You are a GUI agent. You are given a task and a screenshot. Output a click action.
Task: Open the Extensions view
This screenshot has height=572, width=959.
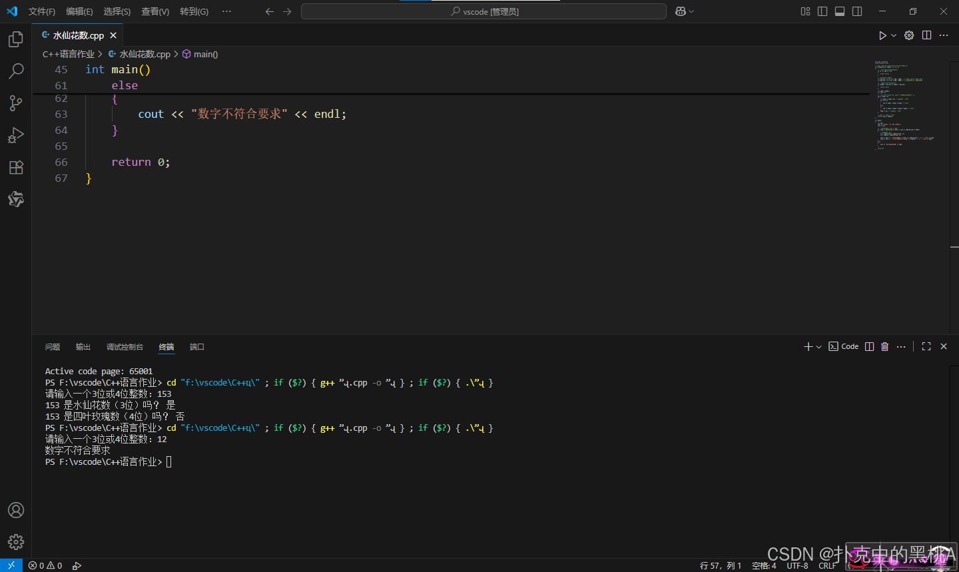(16, 167)
